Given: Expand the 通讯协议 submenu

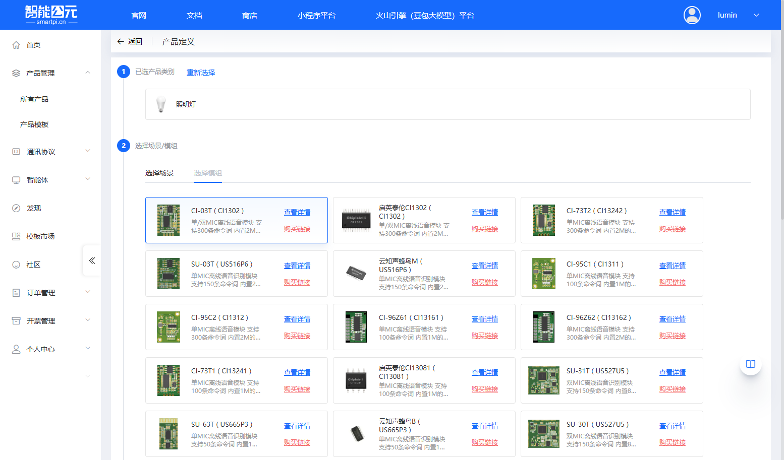Looking at the screenshot, I should click(x=88, y=151).
